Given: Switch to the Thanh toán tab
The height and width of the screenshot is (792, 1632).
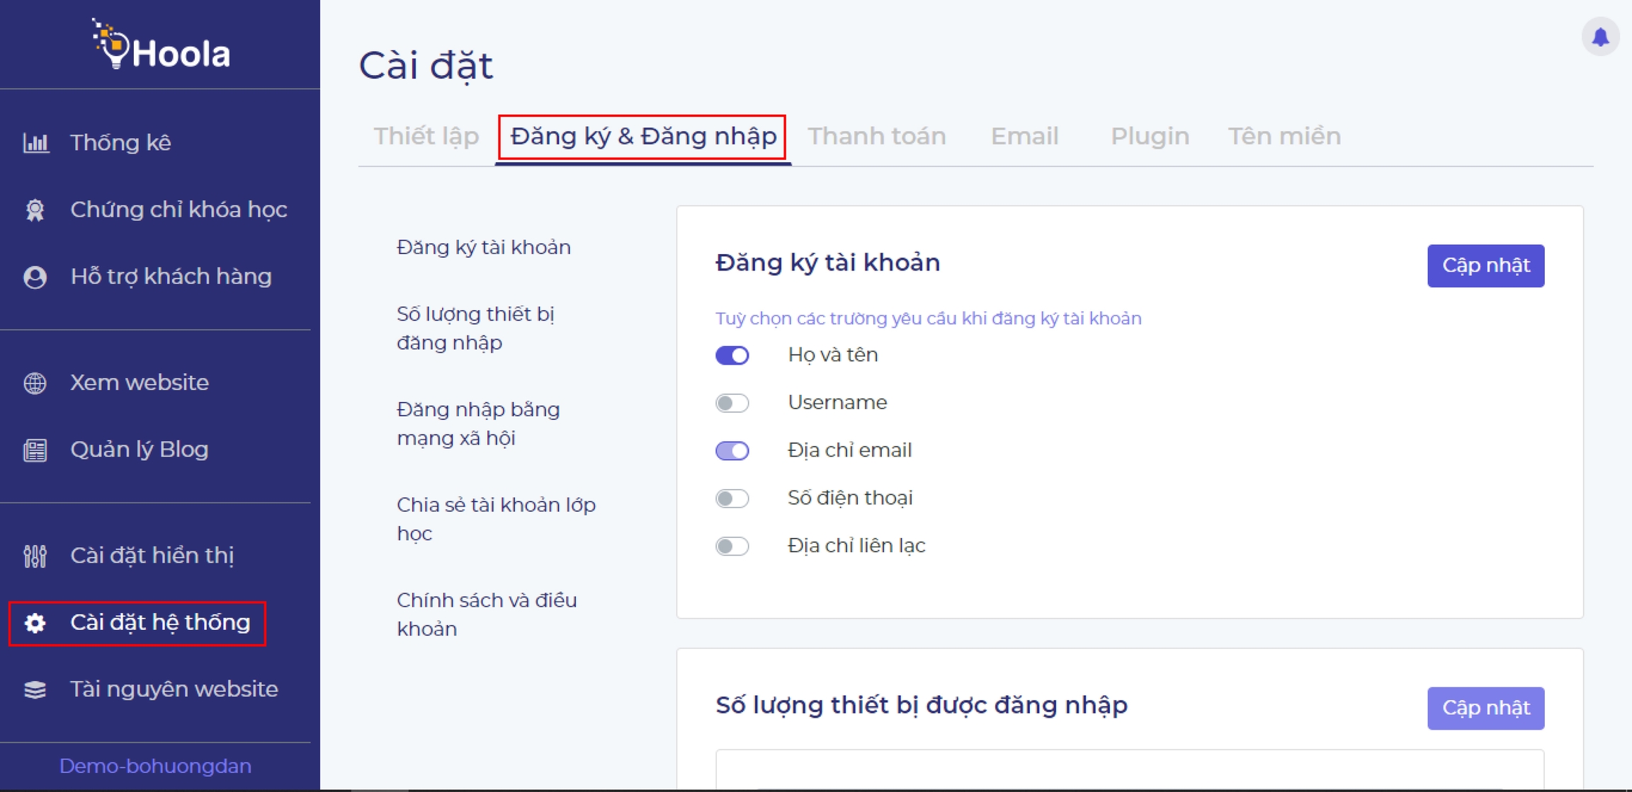Looking at the screenshot, I should (876, 136).
